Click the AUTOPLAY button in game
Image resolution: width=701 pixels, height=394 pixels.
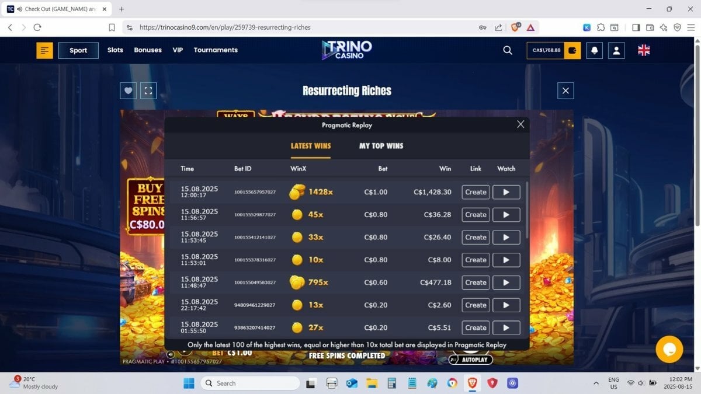tap(471, 360)
